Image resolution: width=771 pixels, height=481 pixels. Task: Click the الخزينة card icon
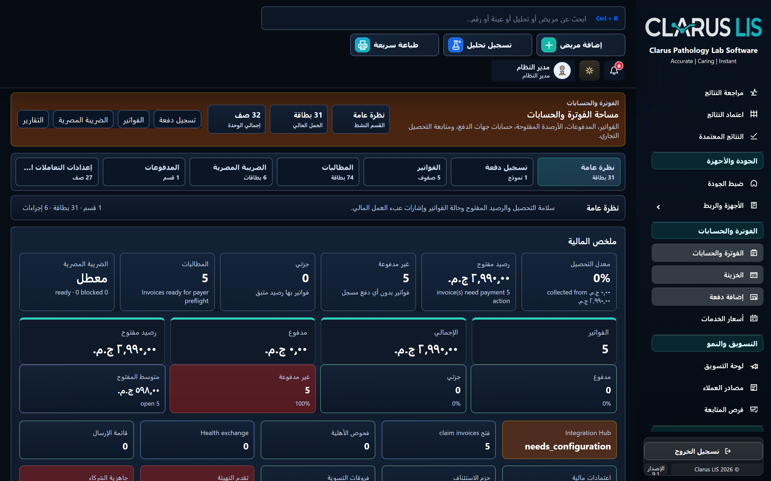pyautogui.click(x=754, y=275)
